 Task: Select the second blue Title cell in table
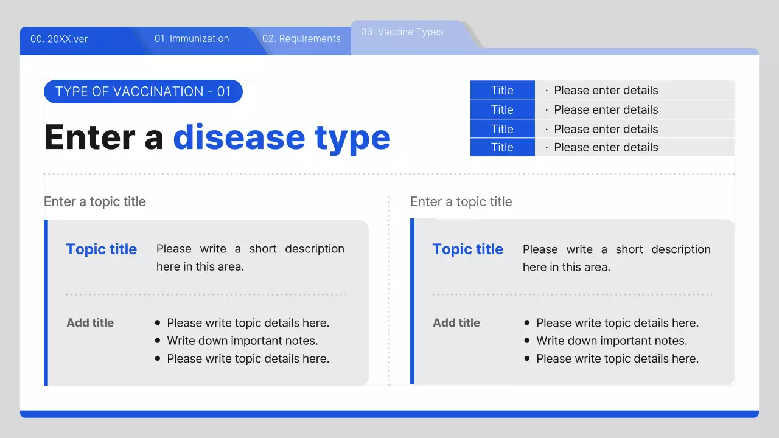click(502, 109)
